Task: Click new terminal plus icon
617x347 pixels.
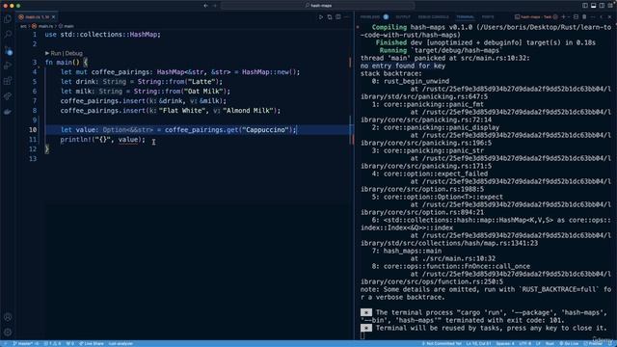Action: pyautogui.click(x=563, y=17)
